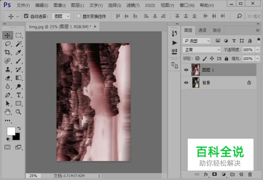The image size is (263, 180).
Task: Select the Lasso tool
Action: 8,44
